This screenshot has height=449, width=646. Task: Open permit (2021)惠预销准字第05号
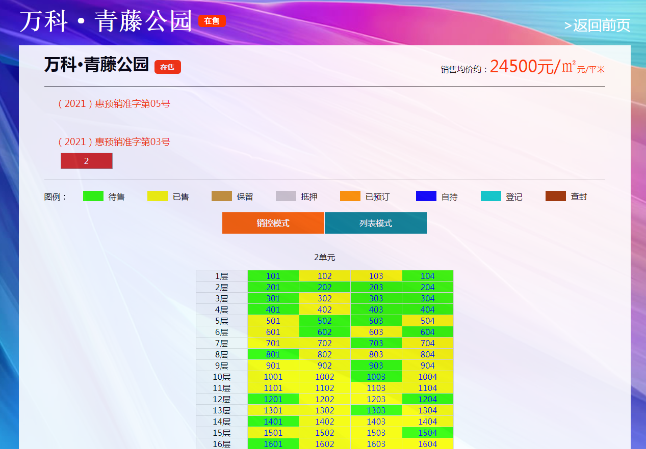tap(114, 104)
